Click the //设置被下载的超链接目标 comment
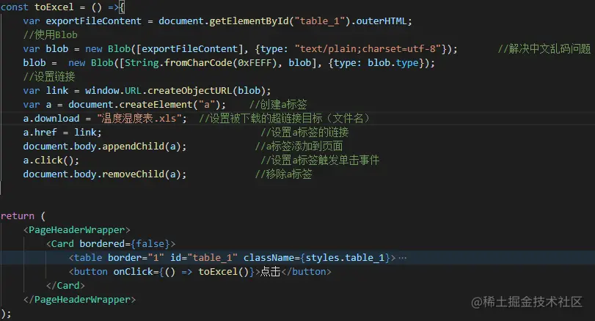The image size is (595, 321). 284,119
